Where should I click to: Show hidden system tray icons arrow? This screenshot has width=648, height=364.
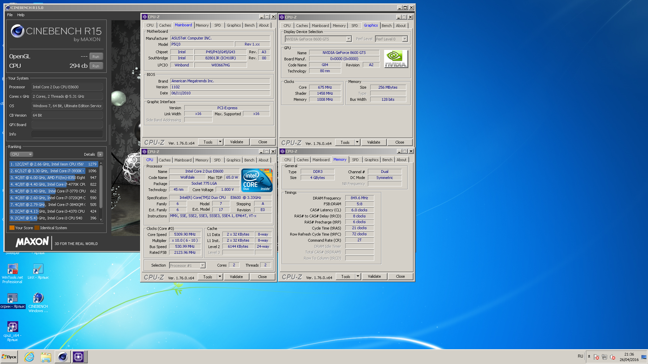pyautogui.click(x=589, y=357)
